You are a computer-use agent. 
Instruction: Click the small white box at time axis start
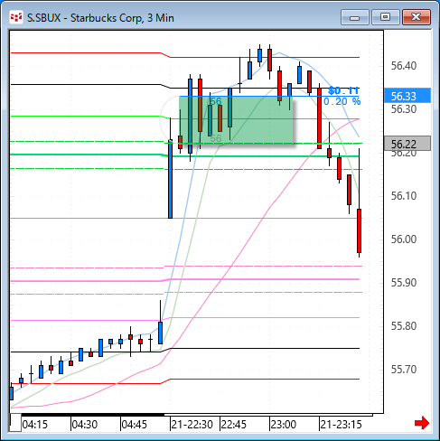coord(16,423)
